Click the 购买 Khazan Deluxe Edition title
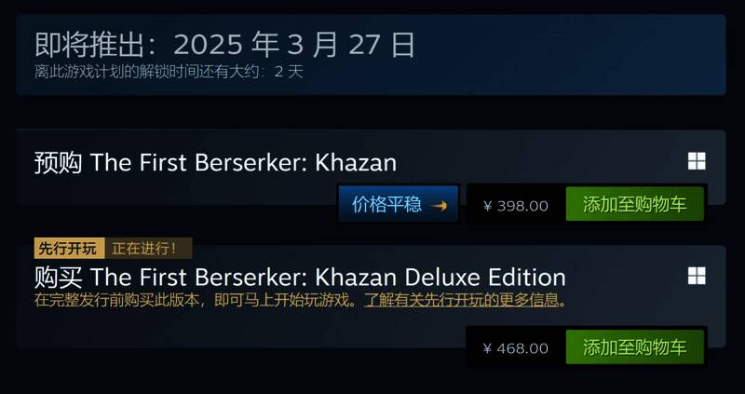Screen dimensions: 745x394 click(x=300, y=277)
